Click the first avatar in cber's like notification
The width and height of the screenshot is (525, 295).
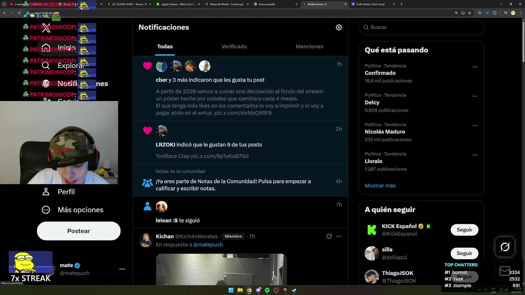[162, 66]
